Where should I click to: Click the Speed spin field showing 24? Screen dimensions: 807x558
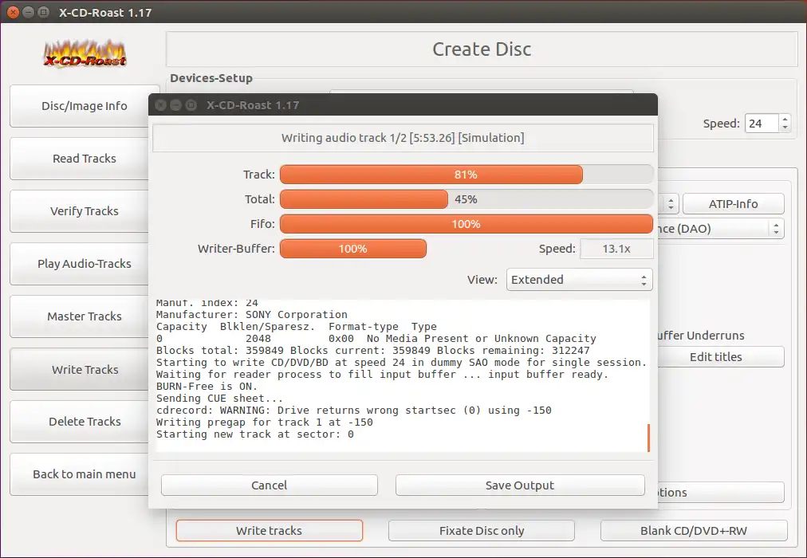(x=762, y=124)
